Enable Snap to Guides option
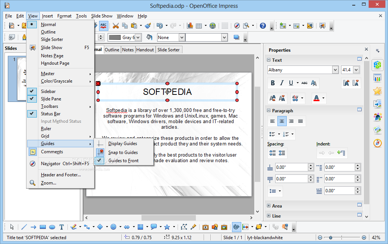Image resolution: width=388 pixels, height=244 pixels. 124,152
